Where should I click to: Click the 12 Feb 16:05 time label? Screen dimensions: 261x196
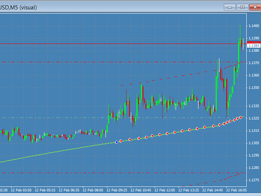tap(237, 190)
